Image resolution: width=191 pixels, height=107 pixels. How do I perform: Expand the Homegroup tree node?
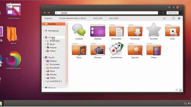click(x=44, y=31)
